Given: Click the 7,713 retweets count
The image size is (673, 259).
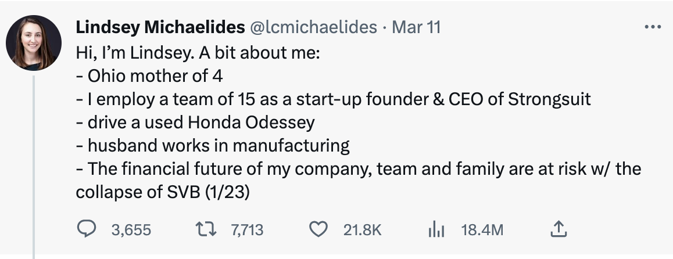Looking at the screenshot, I should pos(247,230).
